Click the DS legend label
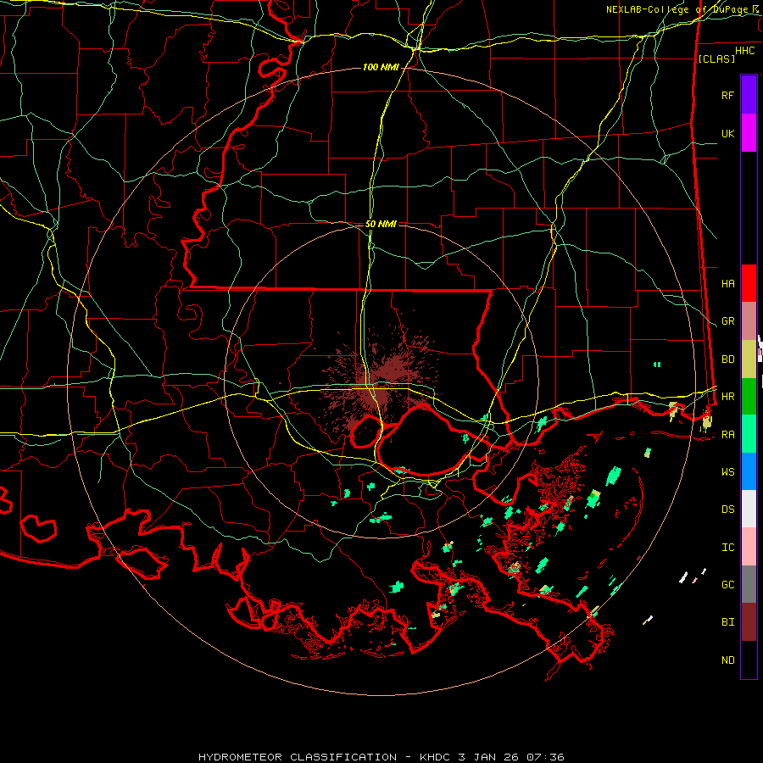763x763 pixels. (727, 510)
